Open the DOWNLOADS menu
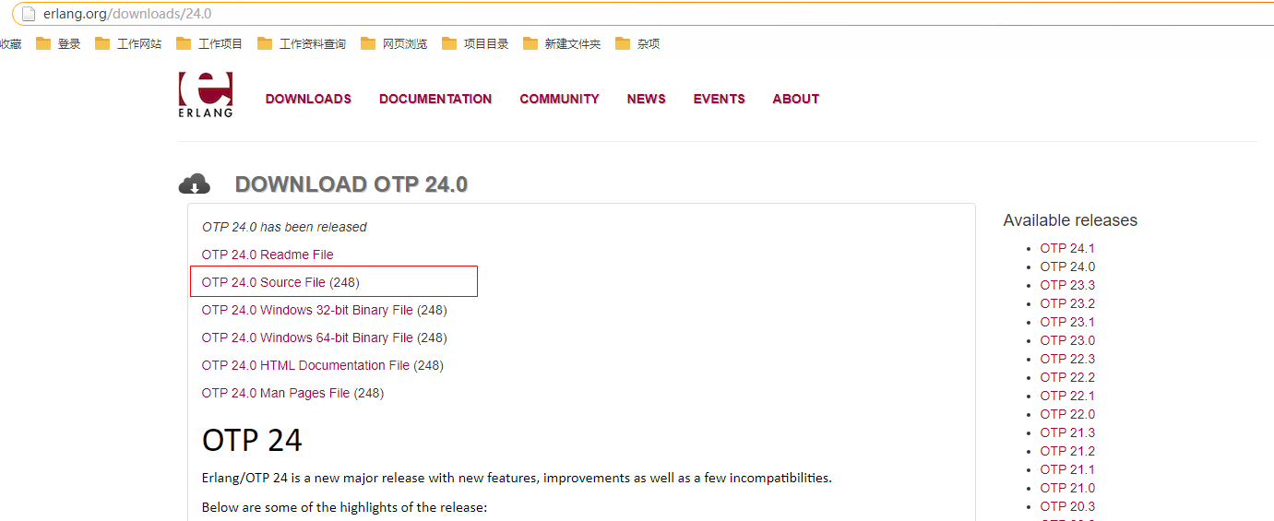Image resolution: width=1274 pixels, height=521 pixels. click(x=308, y=99)
